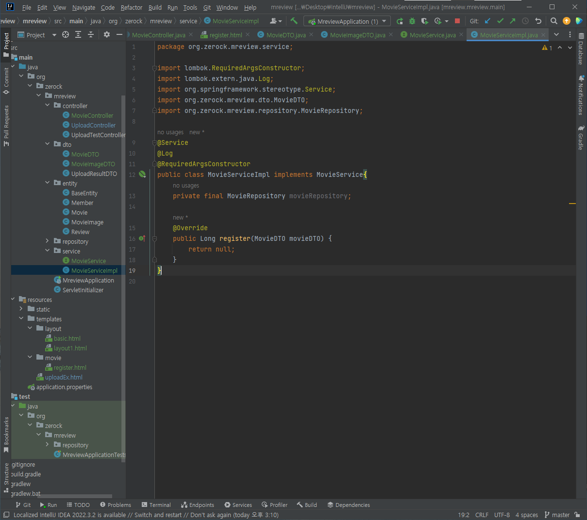587x520 pixels.
Task: Show Git history clock icon
Action: click(x=525, y=21)
